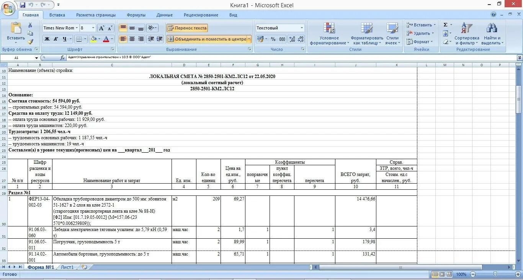Click the Clear eraser icon
This screenshot has height=280, width=523.
(446, 42)
